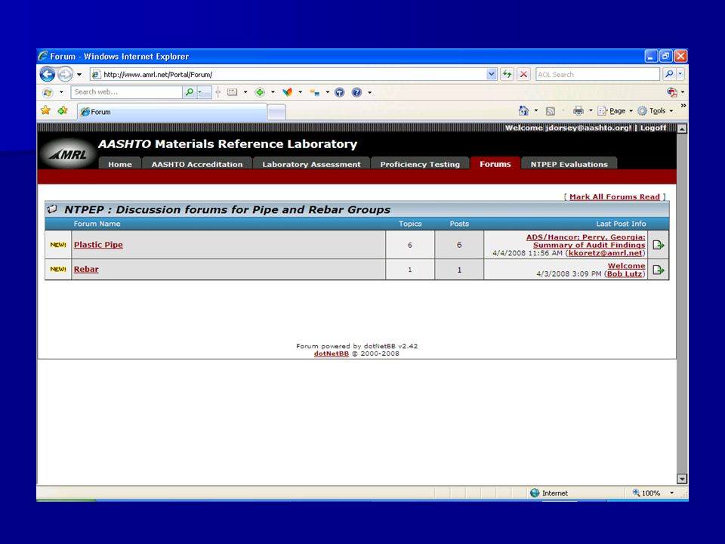Click the 100% zoom level button
Viewport: 725px width, 544px height.
646,493
